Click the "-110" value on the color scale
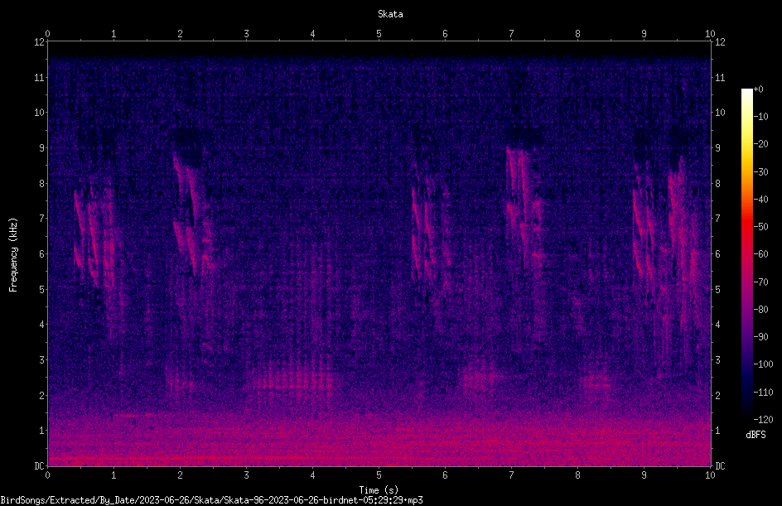This screenshot has width=782, height=506. tap(764, 393)
